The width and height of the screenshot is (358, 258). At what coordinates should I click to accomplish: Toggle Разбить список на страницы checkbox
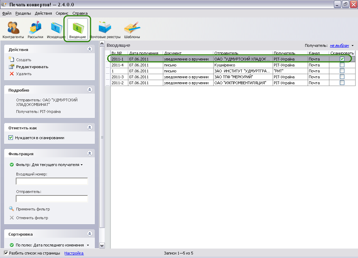(x=6, y=253)
